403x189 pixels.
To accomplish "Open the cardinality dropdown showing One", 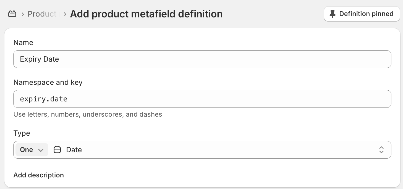I will (x=32, y=149).
